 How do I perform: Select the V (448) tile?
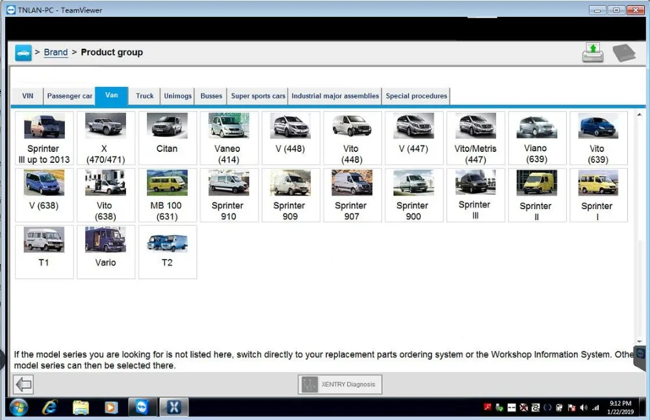[x=291, y=138]
